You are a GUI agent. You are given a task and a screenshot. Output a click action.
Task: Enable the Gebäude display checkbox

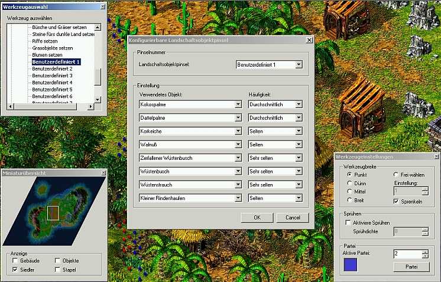(15, 261)
